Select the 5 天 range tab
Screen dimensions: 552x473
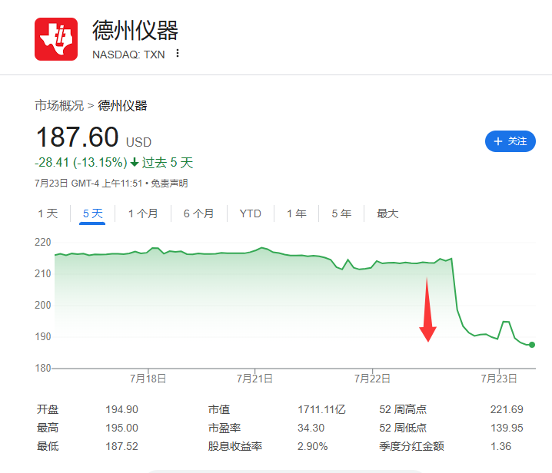click(92, 213)
